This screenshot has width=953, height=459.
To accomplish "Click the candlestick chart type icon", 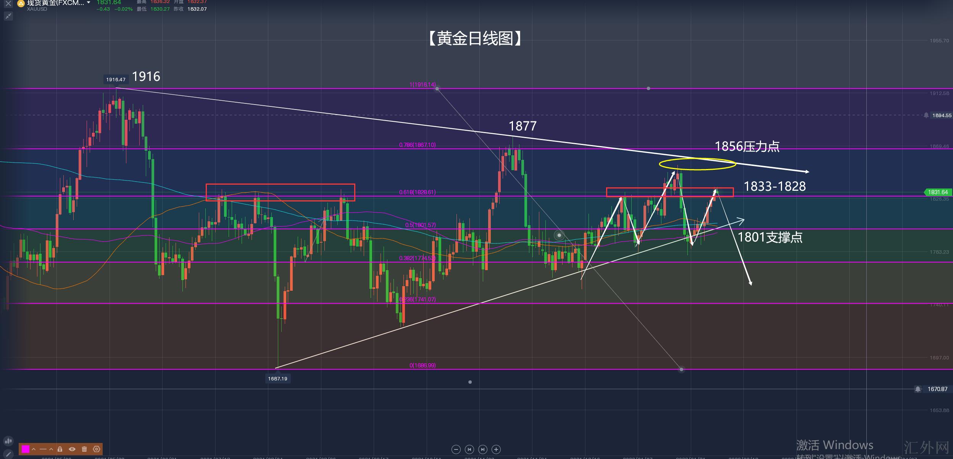I will pos(8,441).
